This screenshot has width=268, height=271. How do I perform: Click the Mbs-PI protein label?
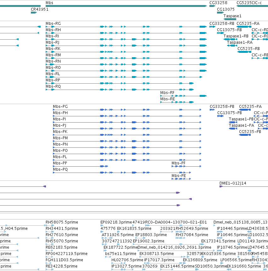[x=60, y=119]
